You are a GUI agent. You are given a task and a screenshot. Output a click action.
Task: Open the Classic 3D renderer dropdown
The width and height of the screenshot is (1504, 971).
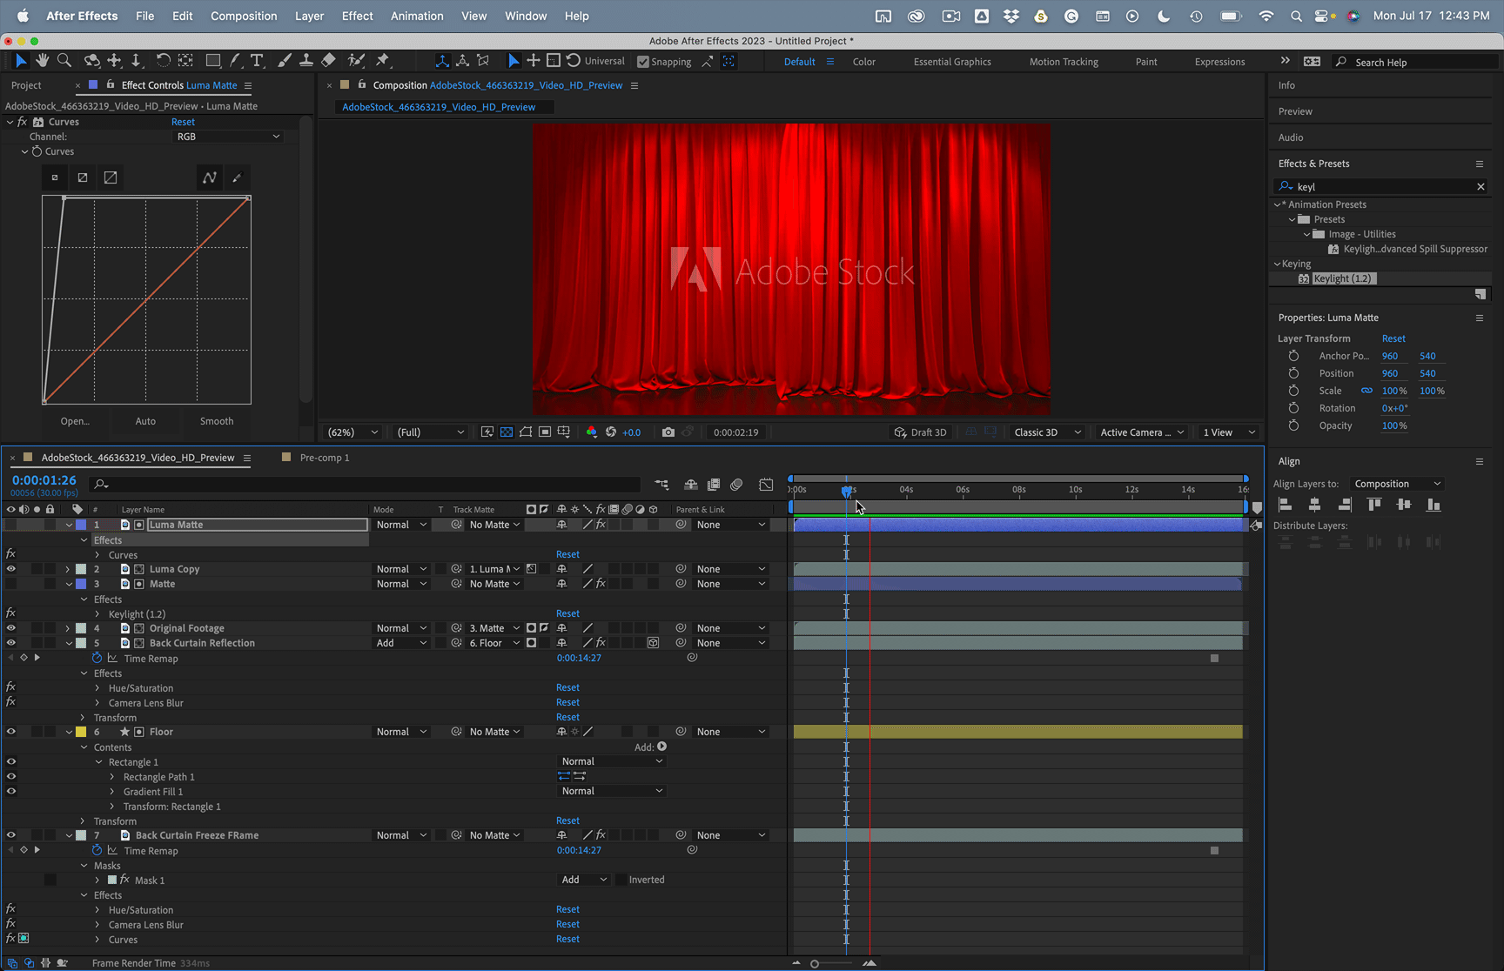pos(1048,432)
